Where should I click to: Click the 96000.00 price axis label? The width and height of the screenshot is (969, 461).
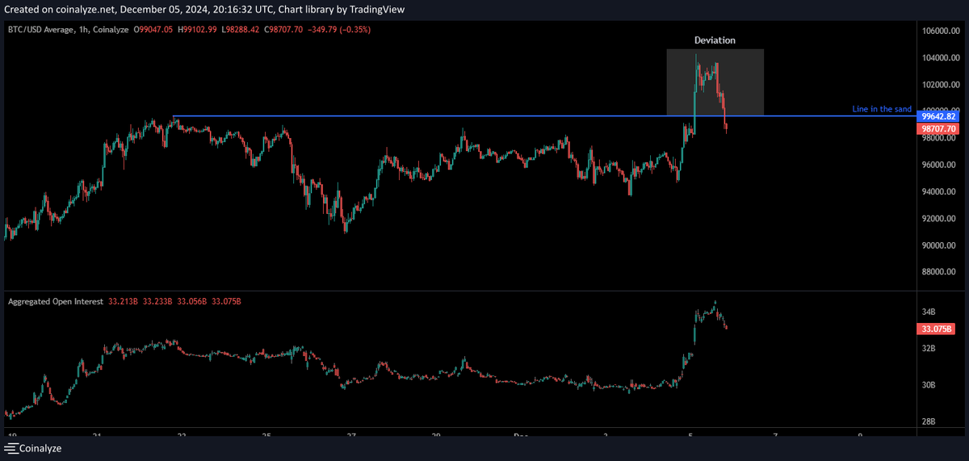click(941, 165)
